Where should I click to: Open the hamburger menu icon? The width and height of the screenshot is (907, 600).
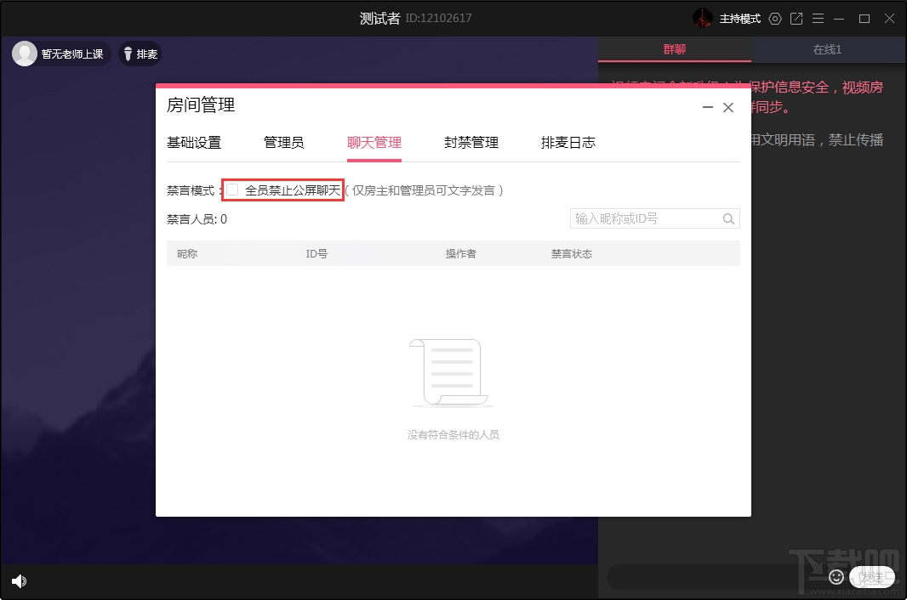818,18
